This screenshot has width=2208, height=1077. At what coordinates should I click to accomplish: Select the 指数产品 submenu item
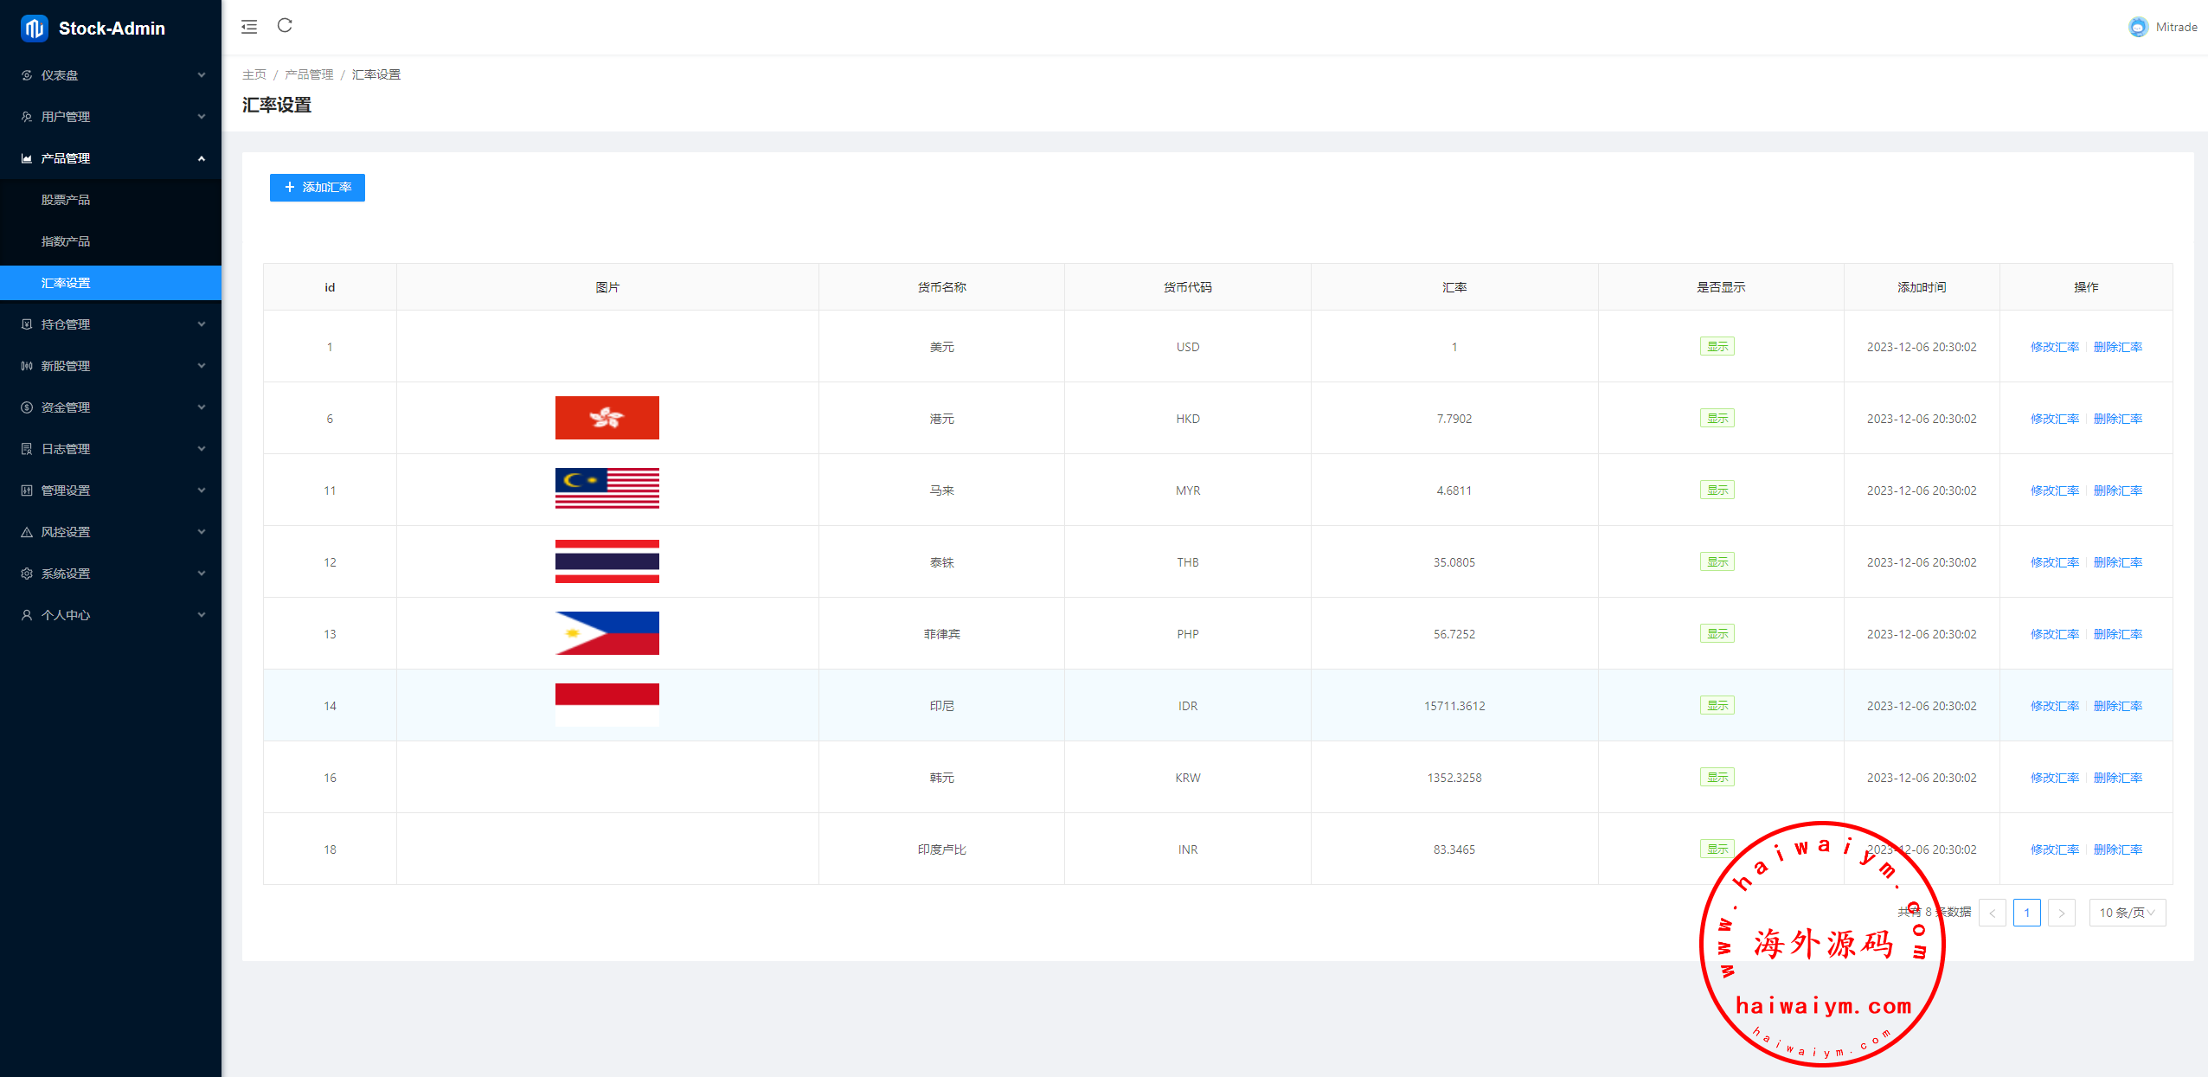tap(66, 241)
